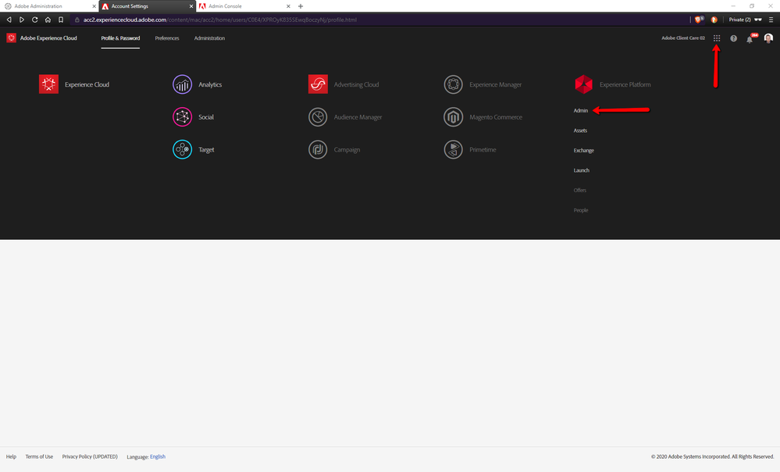Viewport: 780px width, 472px height.
Task: Open the browser hamburger menu
Action: pyautogui.click(x=771, y=20)
